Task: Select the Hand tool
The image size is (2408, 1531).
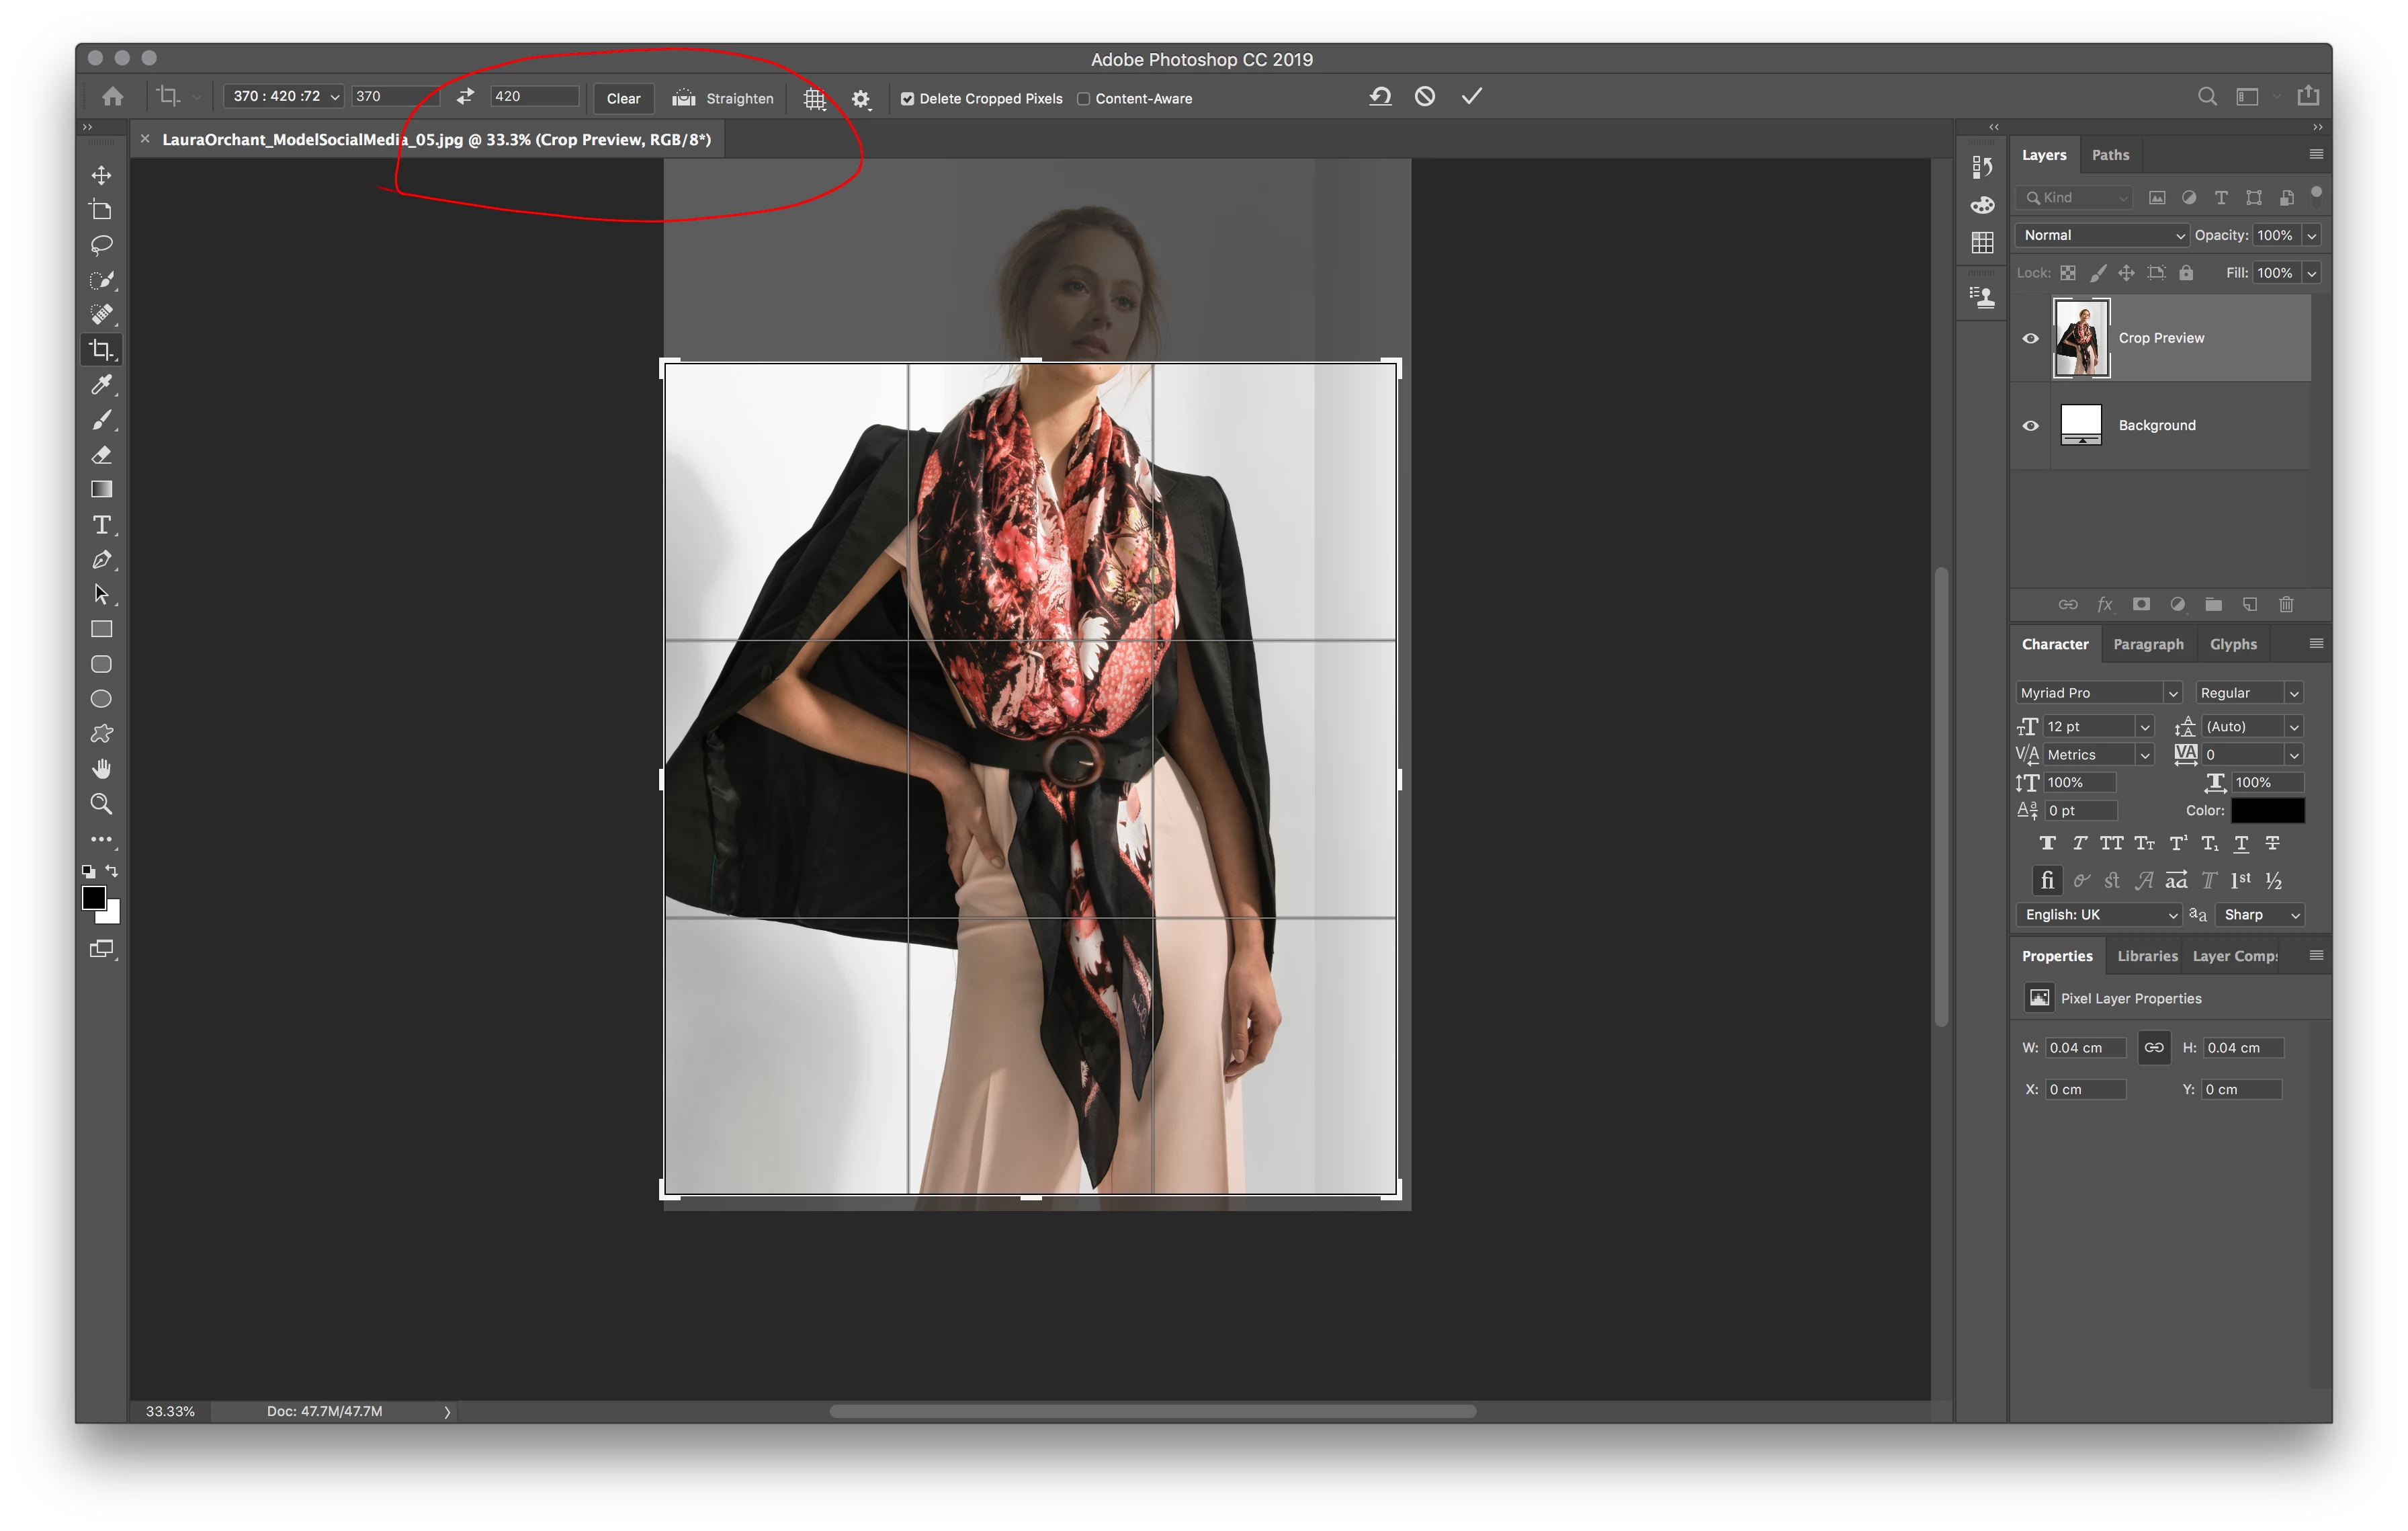Action: pyautogui.click(x=101, y=769)
